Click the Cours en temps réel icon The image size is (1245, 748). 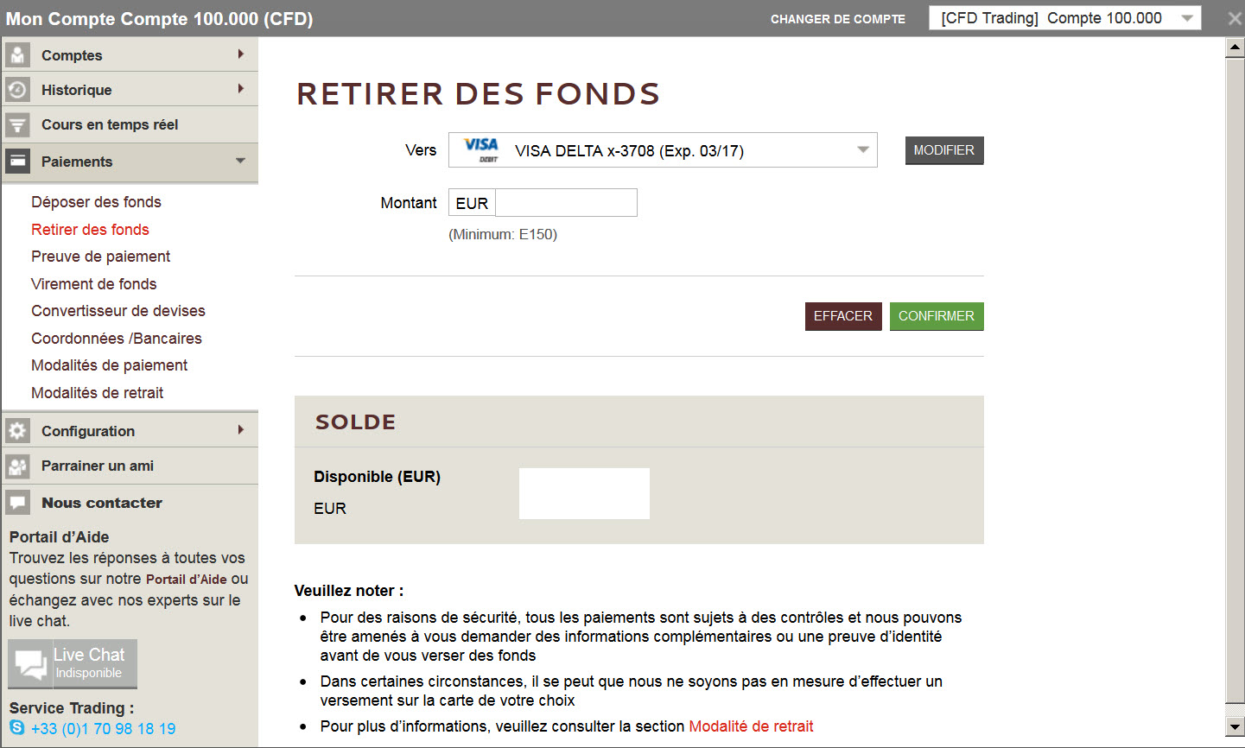coord(17,124)
